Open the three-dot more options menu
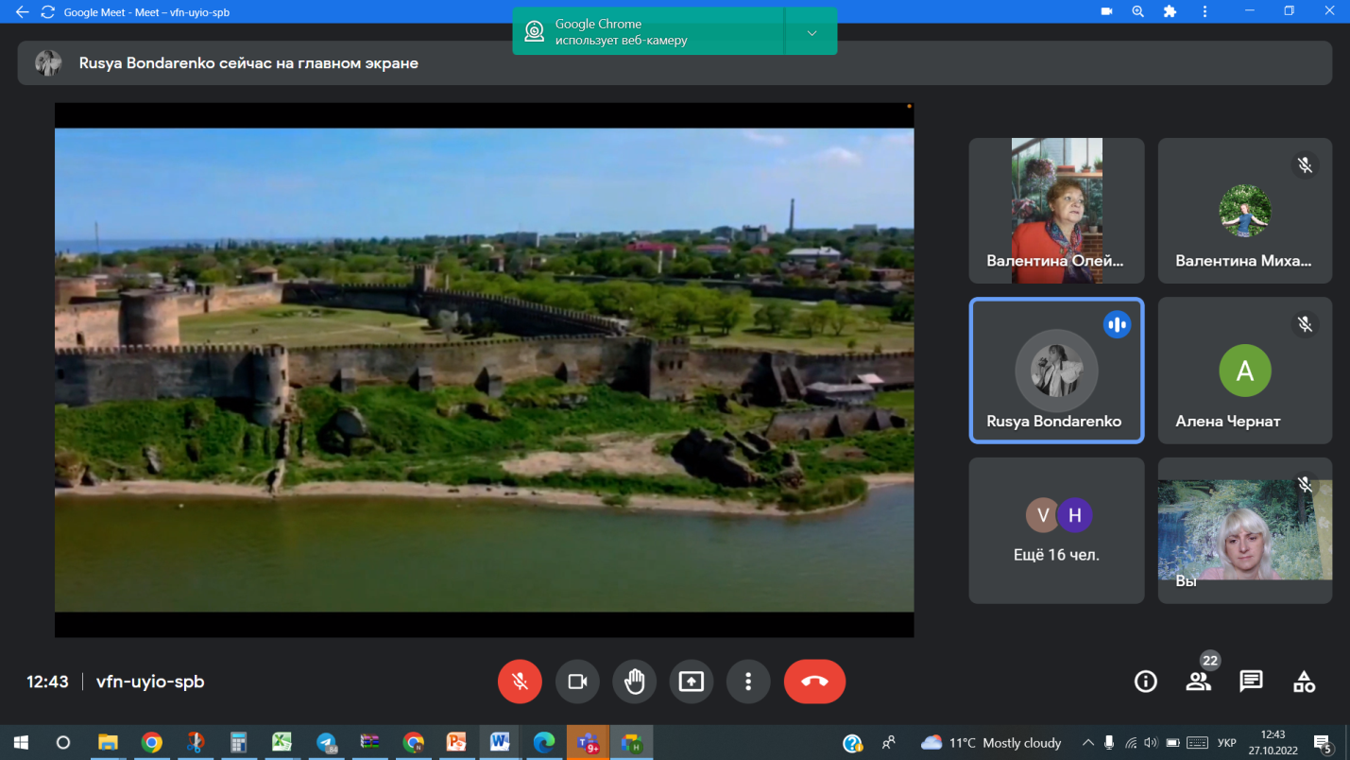Image resolution: width=1350 pixels, height=760 pixels. tap(748, 682)
